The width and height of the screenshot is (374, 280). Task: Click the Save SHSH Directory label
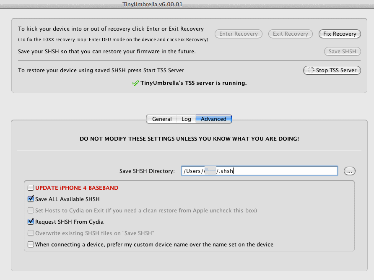click(x=147, y=171)
